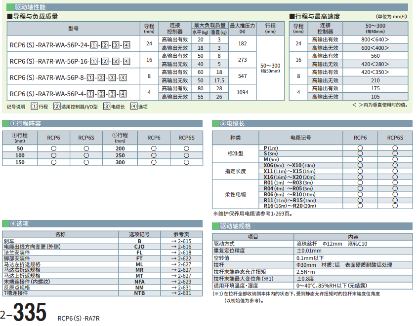This screenshot has height=326, width=418.
Task: Click the option name 法兰安装件
Action: tap(16, 253)
